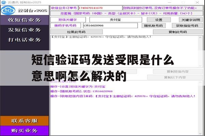This screenshot has width=205, height=136.
Task: Click log line 操作-[设置]短信关键字为:支付宝
Action: pos(78,87)
